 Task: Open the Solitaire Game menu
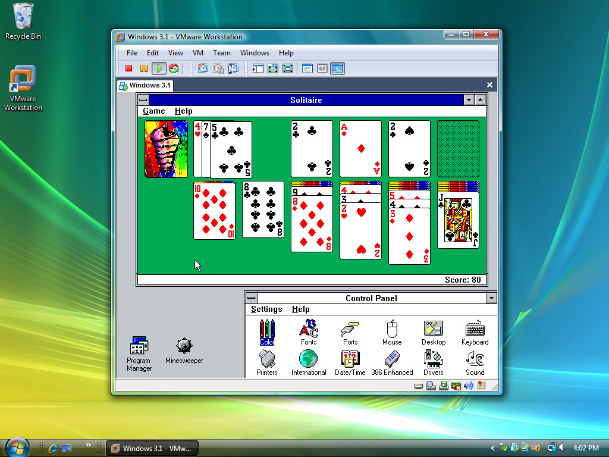click(x=154, y=111)
